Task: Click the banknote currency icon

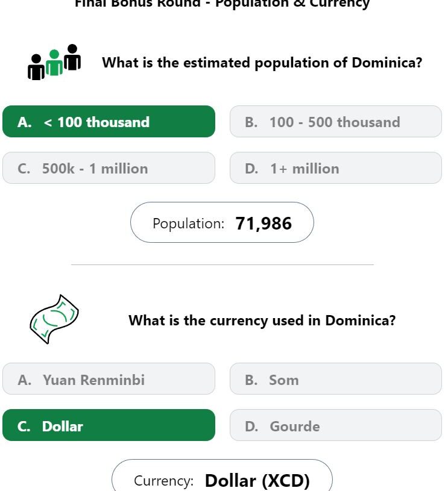Action: click(54, 319)
